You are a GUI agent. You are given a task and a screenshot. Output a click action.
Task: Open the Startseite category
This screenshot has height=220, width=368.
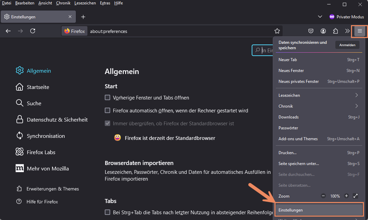click(32, 87)
